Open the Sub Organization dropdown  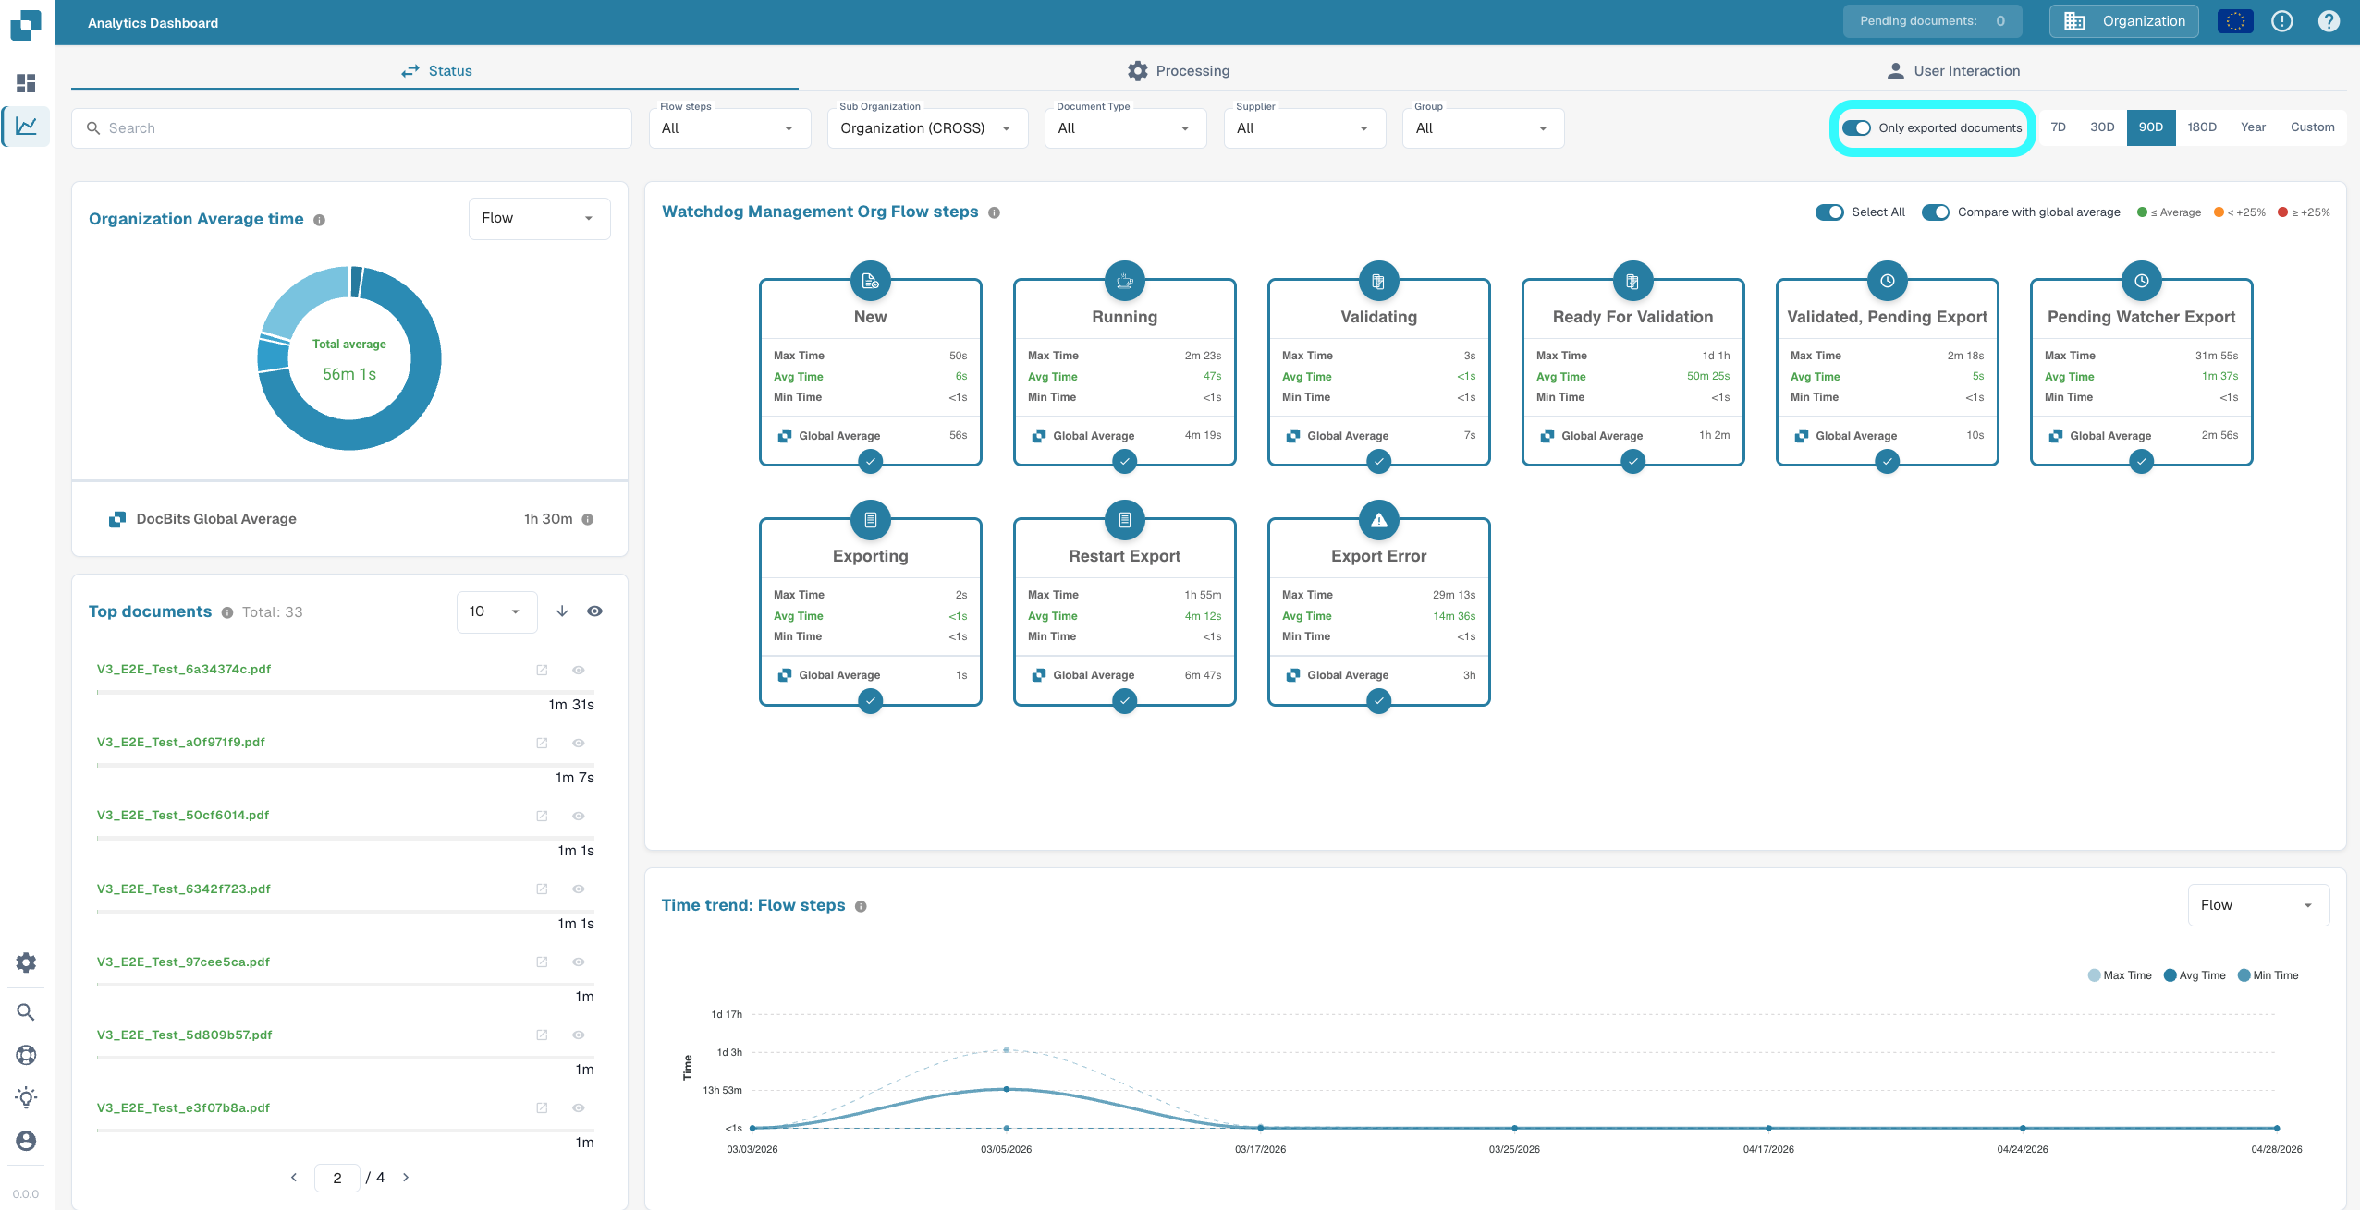click(927, 128)
